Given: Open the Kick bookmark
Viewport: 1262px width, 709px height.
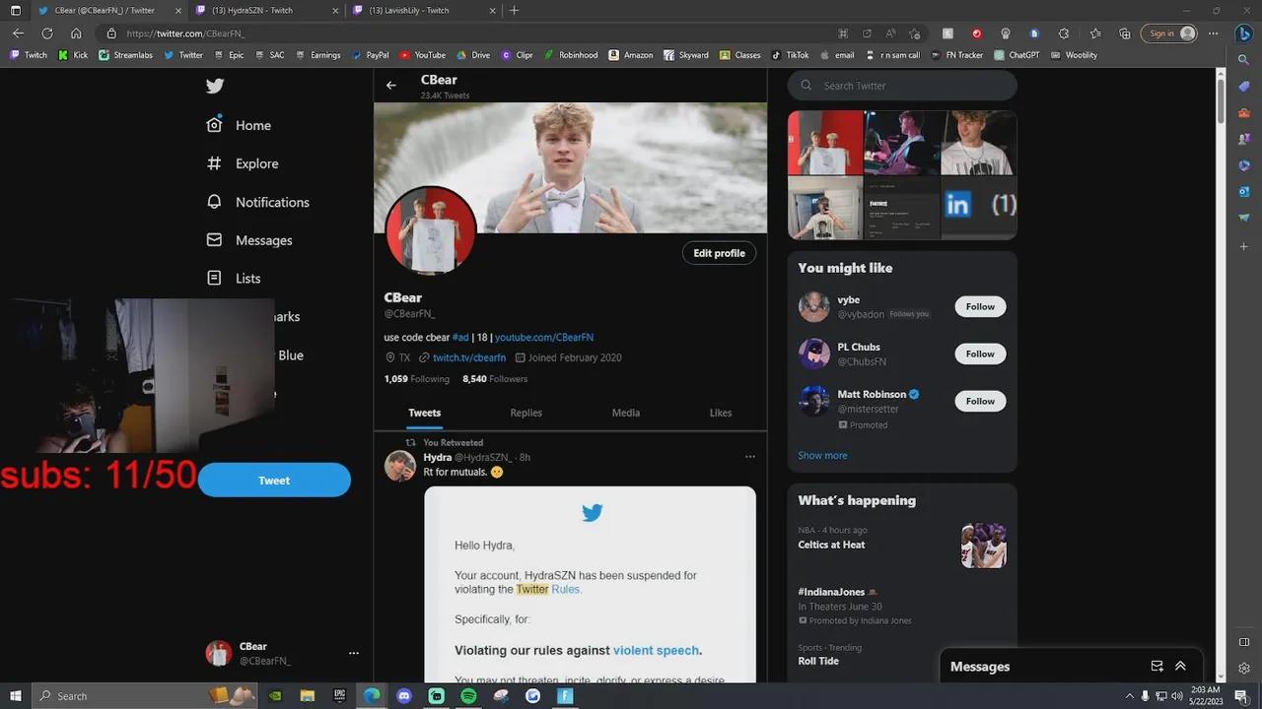Looking at the screenshot, I should [73, 55].
